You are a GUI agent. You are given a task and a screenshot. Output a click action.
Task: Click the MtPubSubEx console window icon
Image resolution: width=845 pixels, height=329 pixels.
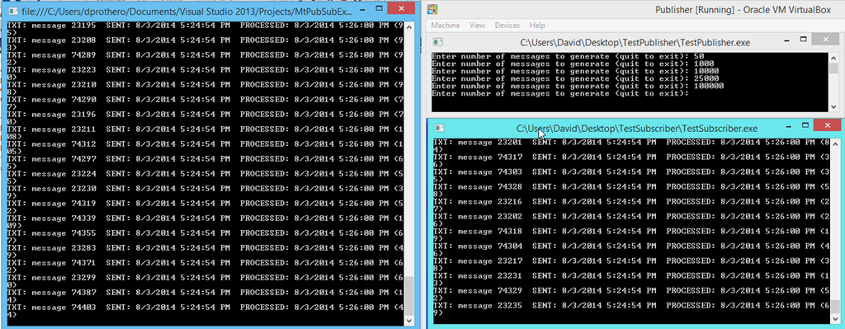(x=12, y=11)
